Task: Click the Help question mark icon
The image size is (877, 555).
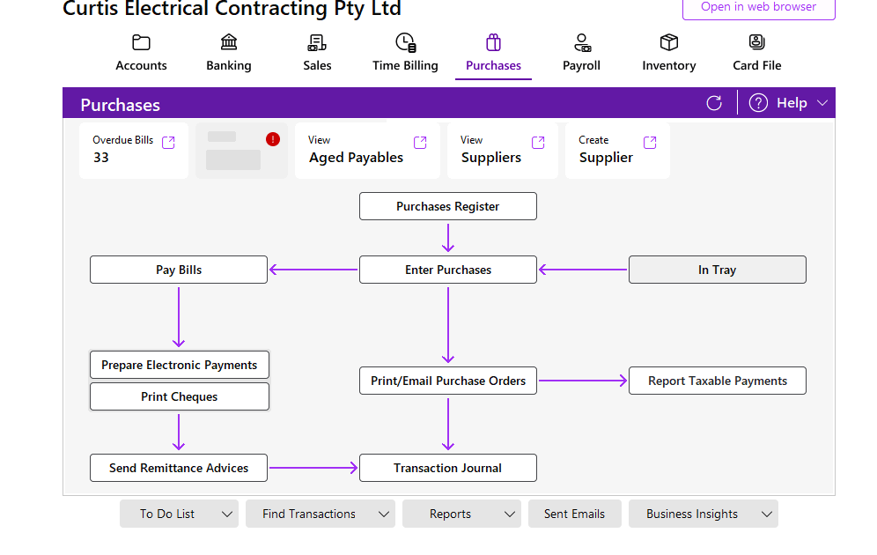Action: pyautogui.click(x=758, y=103)
